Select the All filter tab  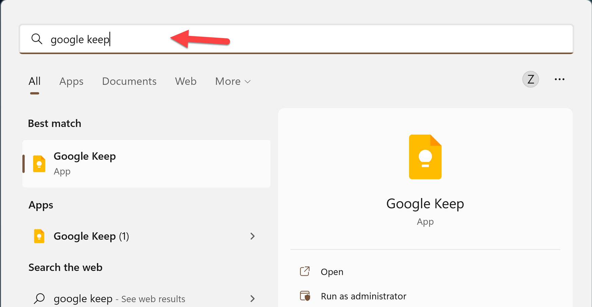tap(34, 81)
